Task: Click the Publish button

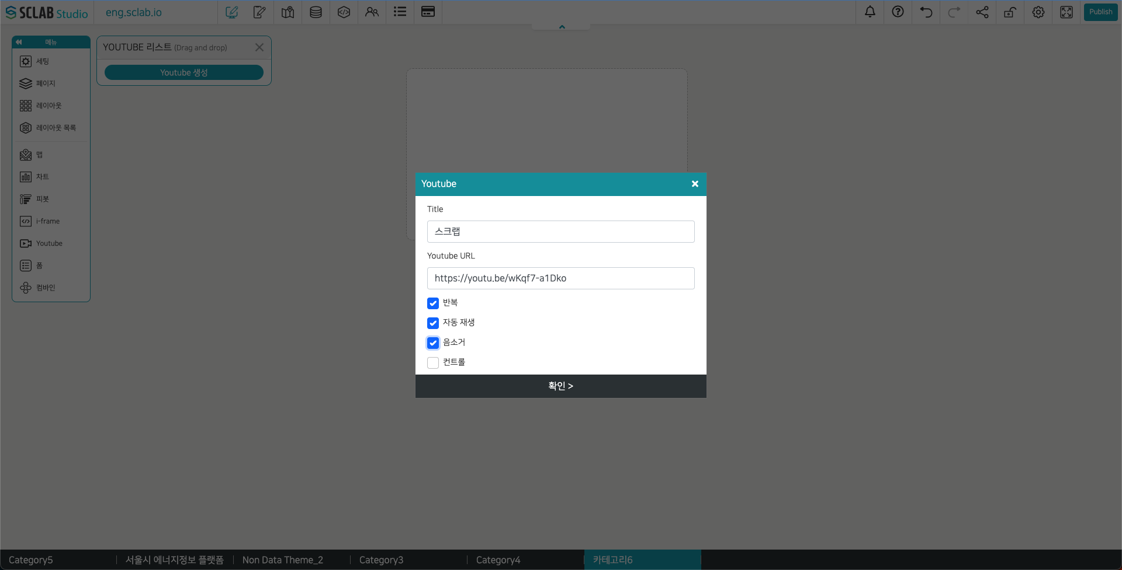Action: [x=1100, y=12]
